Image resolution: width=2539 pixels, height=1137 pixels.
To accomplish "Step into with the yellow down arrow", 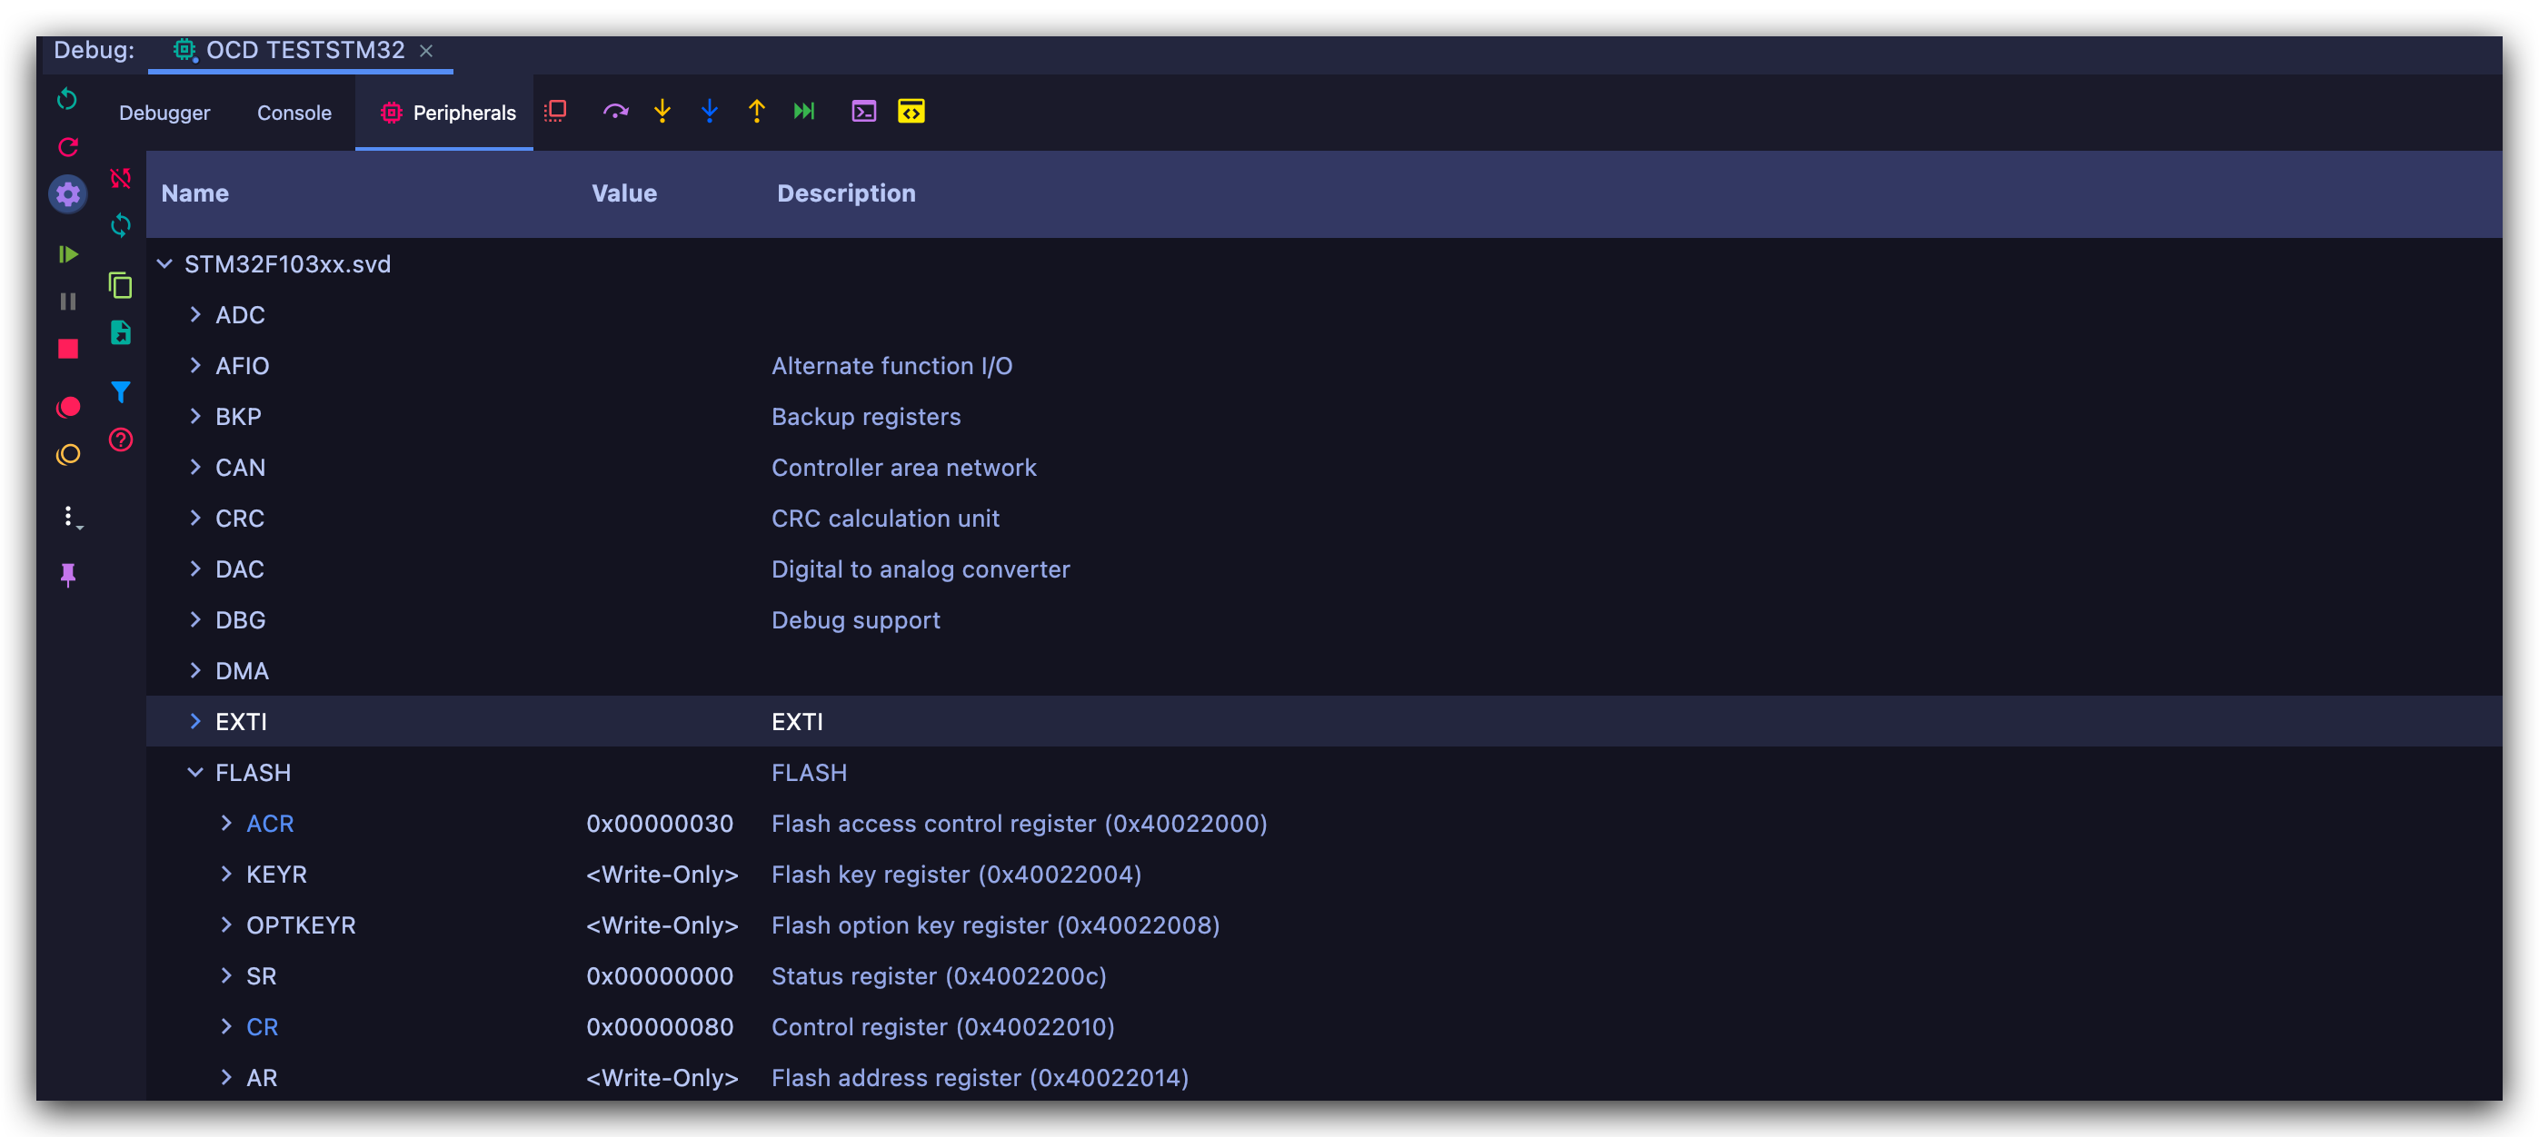I will (x=662, y=112).
